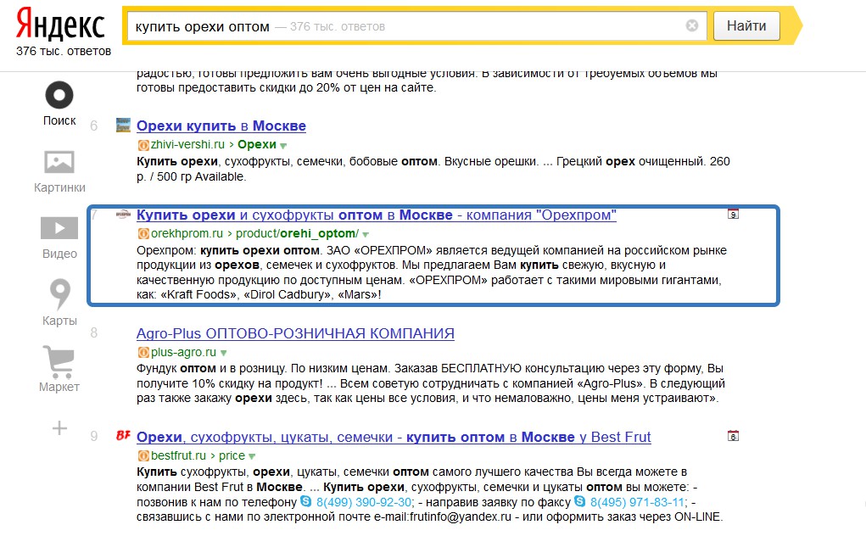The image size is (866, 536).
Task: Click Орехпром favicon beside result 7
Action: [x=123, y=215]
